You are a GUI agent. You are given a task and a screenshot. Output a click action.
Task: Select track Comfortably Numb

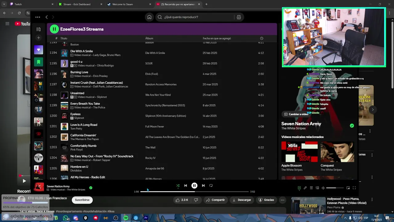[x=83, y=146]
